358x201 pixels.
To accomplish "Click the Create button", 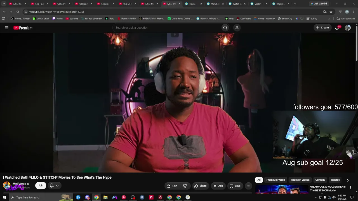I will point(322,28).
